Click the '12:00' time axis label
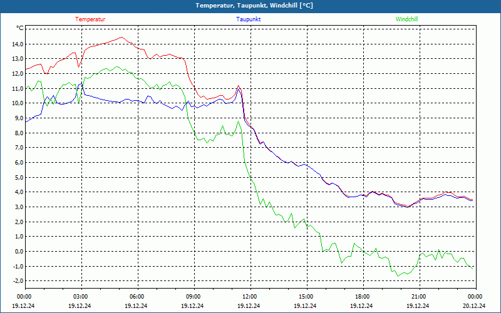Viewport: 501px width, 313px height. (250, 296)
